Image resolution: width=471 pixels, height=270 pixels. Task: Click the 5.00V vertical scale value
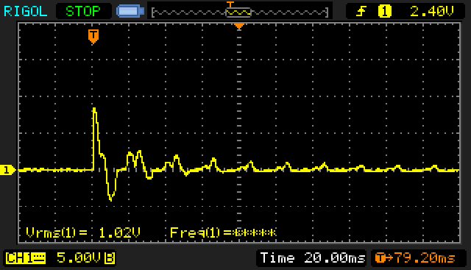(x=79, y=257)
